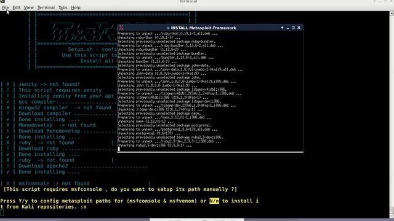Click the 'This script requires msfconsole' prompt line
394x221 pixels.
(x=120, y=189)
